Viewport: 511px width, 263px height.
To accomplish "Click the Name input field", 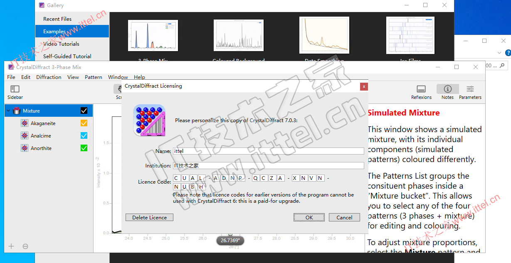I will click(x=268, y=151).
